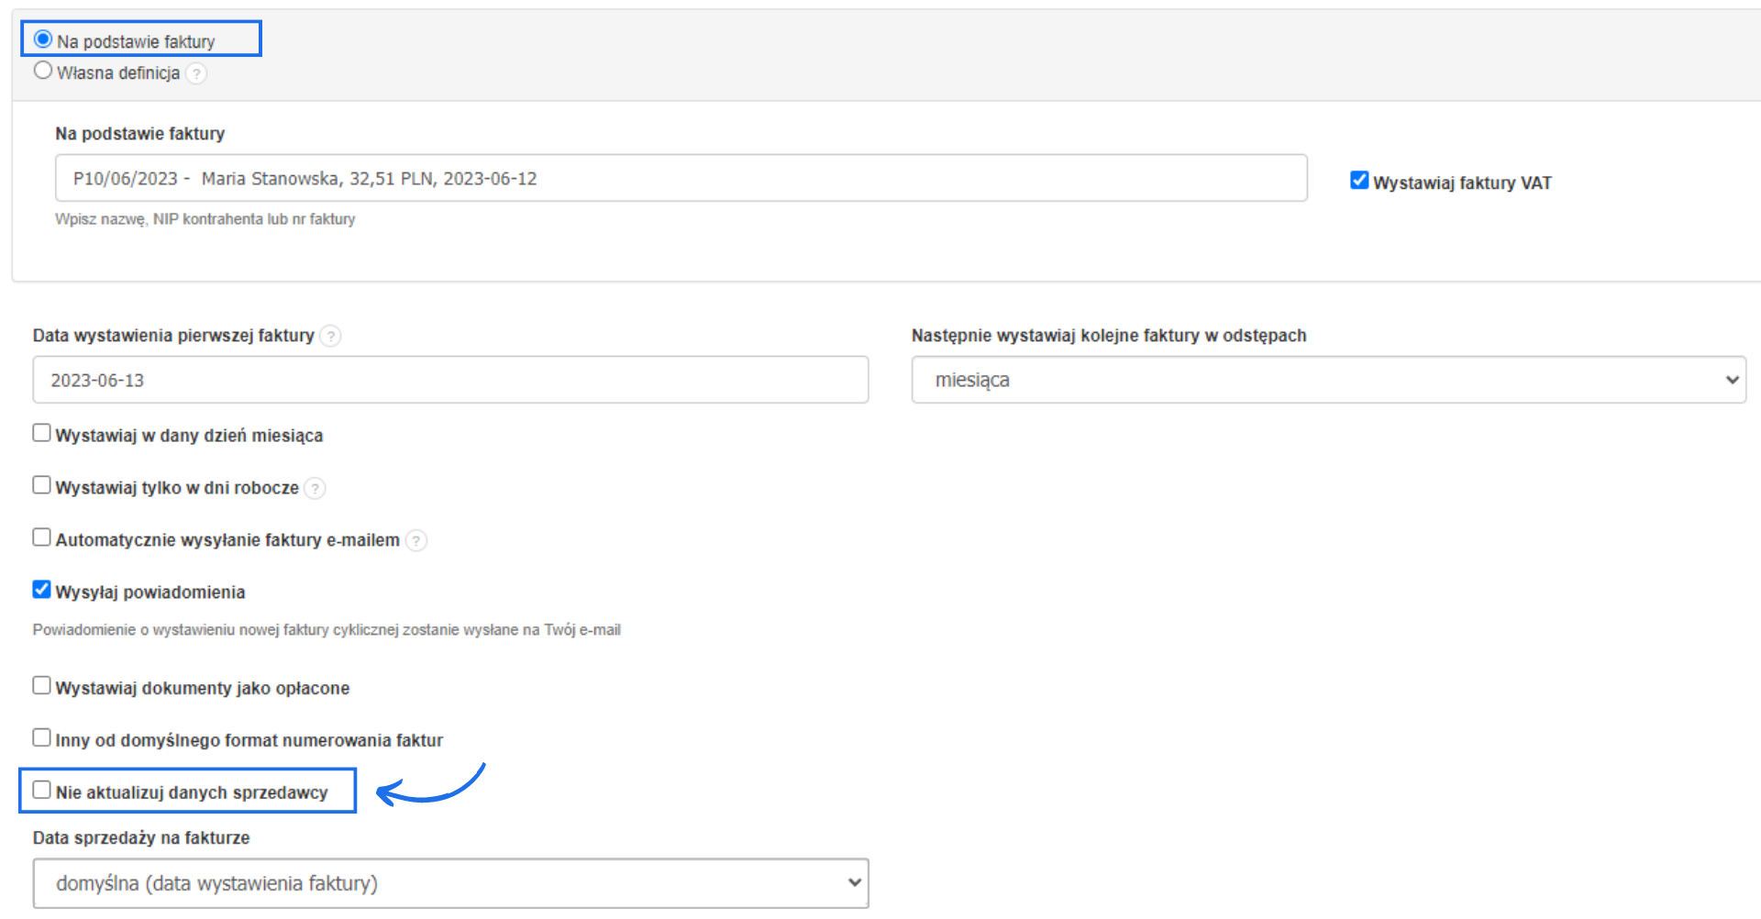1761x919 pixels.
Task: Tick Nie aktualizuj danych sprzedawcy checkbox
Action: pyautogui.click(x=42, y=791)
